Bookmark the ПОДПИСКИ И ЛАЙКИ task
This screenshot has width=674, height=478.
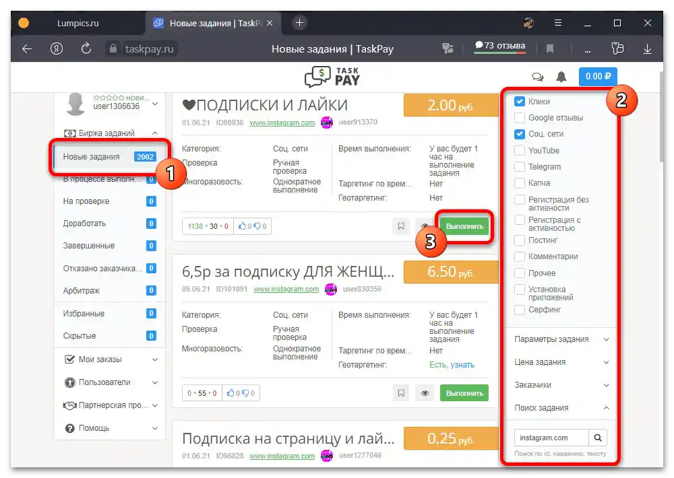coord(401,226)
